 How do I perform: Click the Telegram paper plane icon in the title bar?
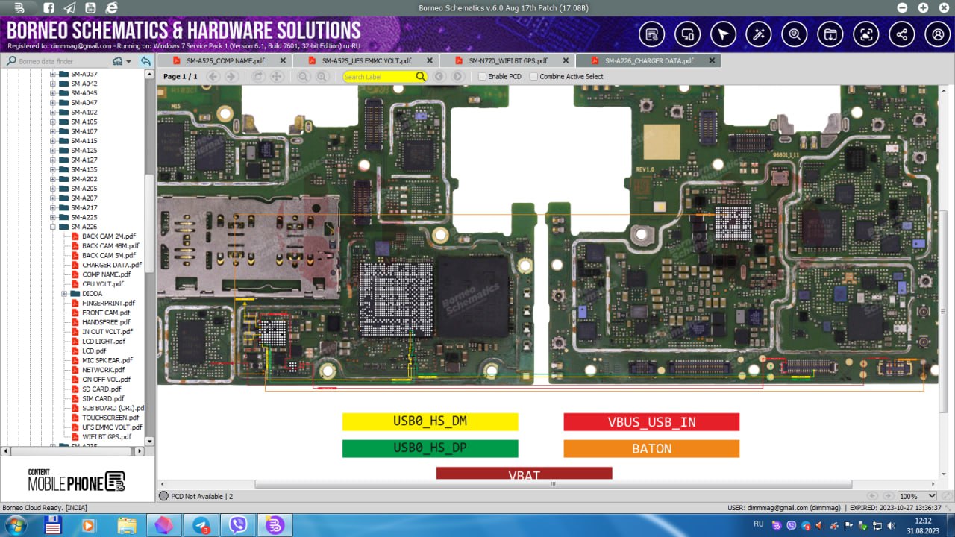(x=69, y=7)
